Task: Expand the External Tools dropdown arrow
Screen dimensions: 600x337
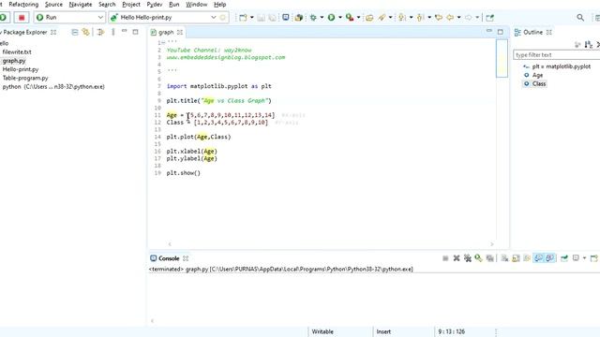Action: (x=358, y=17)
